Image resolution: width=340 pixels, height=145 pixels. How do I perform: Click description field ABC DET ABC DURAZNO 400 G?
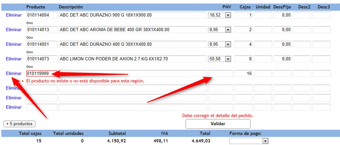click(133, 44)
